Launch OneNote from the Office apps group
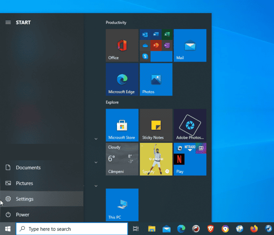This screenshot has height=235, width=274. tap(167, 46)
